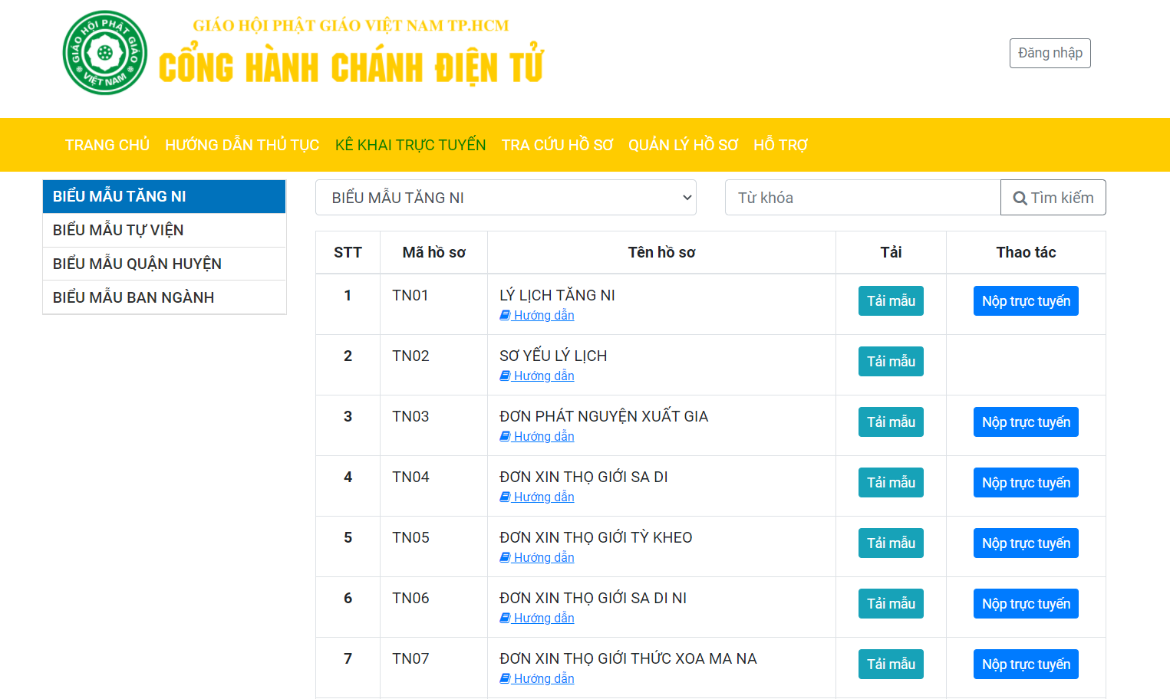Image resolution: width=1170 pixels, height=699 pixels.
Task: Go to the TRA CỨU HỒ SƠ menu
Action: (x=557, y=145)
